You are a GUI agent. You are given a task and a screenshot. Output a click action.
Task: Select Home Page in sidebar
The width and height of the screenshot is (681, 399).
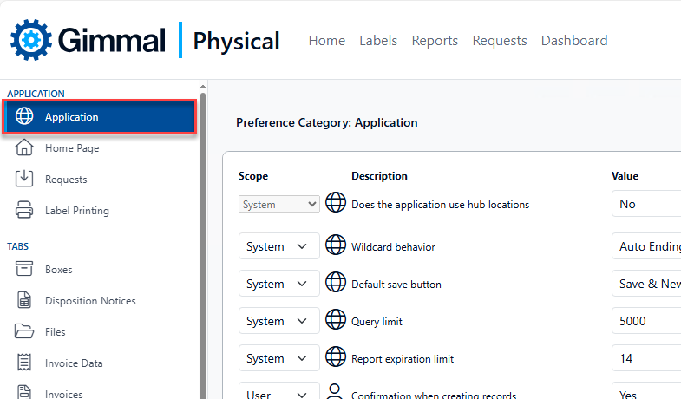(72, 148)
